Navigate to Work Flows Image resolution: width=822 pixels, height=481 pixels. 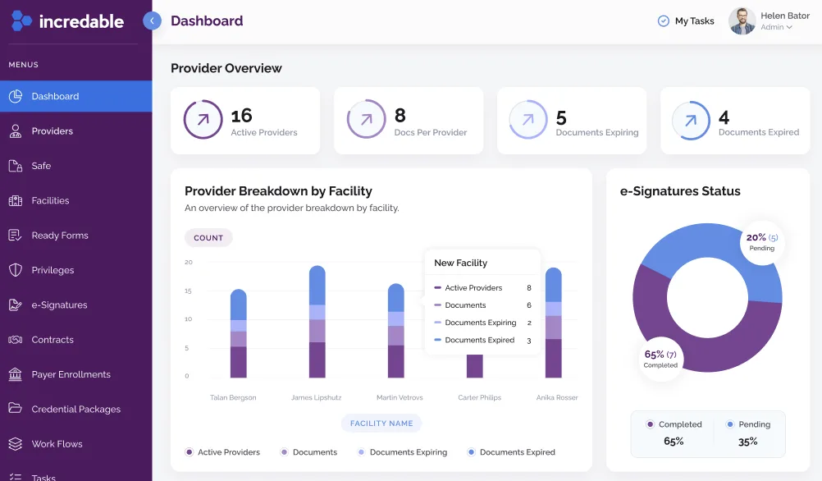click(76, 444)
